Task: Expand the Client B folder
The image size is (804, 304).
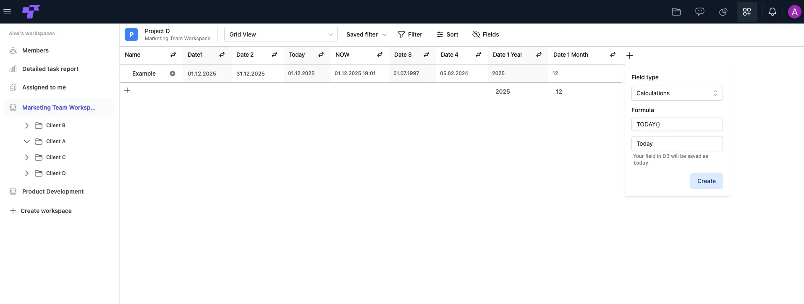Action: click(x=27, y=126)
